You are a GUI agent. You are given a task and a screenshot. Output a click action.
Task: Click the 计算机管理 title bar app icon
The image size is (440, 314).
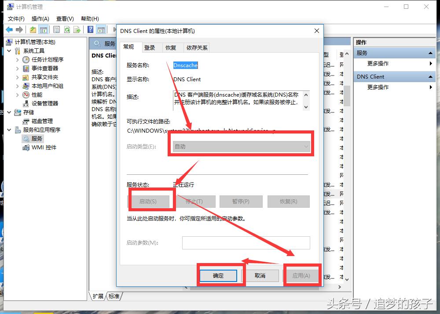click(x=11, y=7)
